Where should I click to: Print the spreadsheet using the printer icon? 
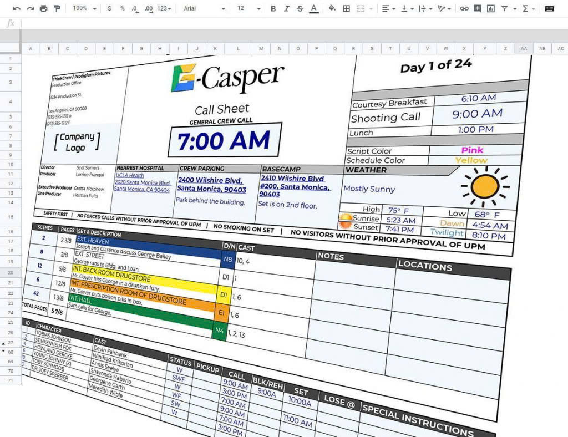pos(43,9)
